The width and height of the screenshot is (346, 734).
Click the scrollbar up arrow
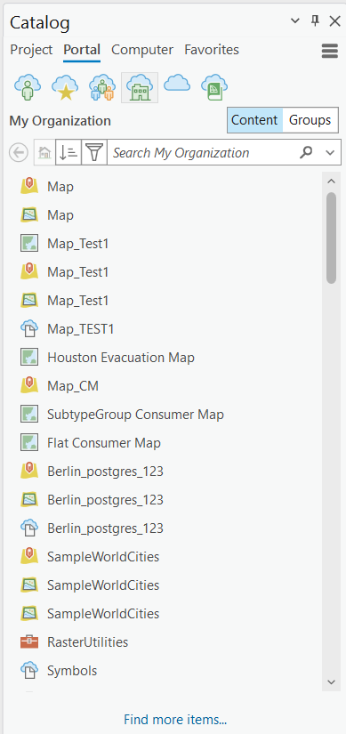click(x=332, y=181)
